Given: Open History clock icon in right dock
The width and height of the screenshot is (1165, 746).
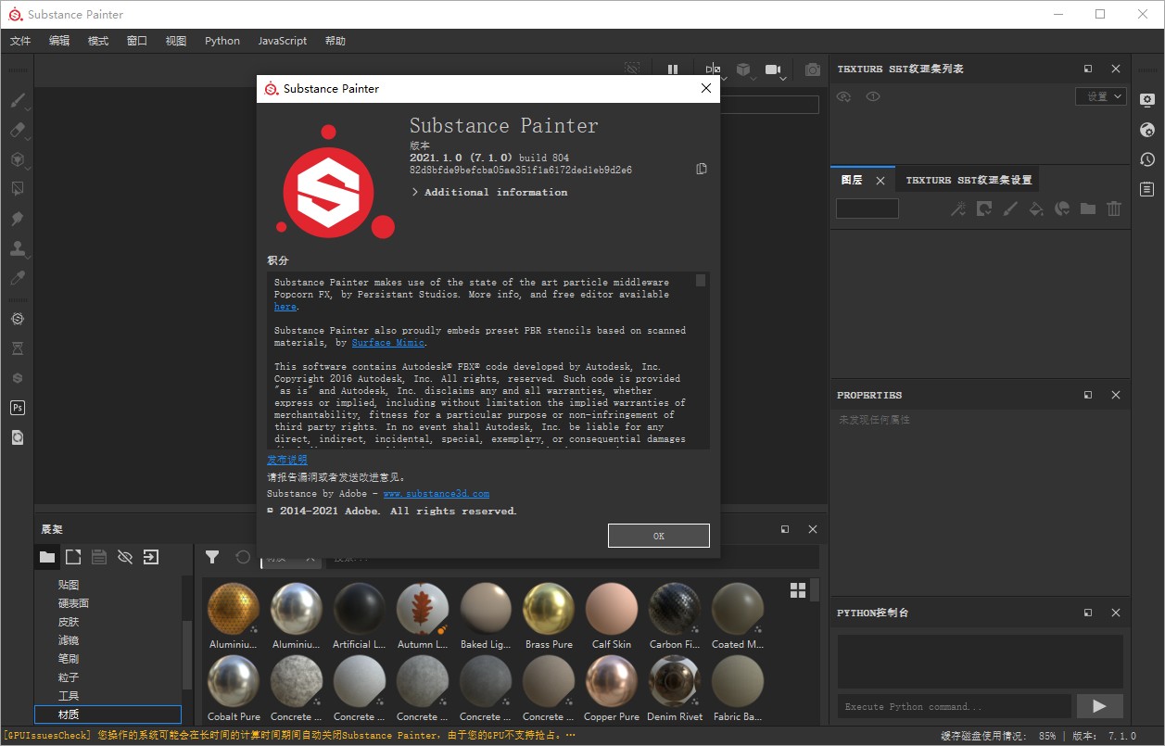Looking at the screenshot, I should tap(1147, 159).
